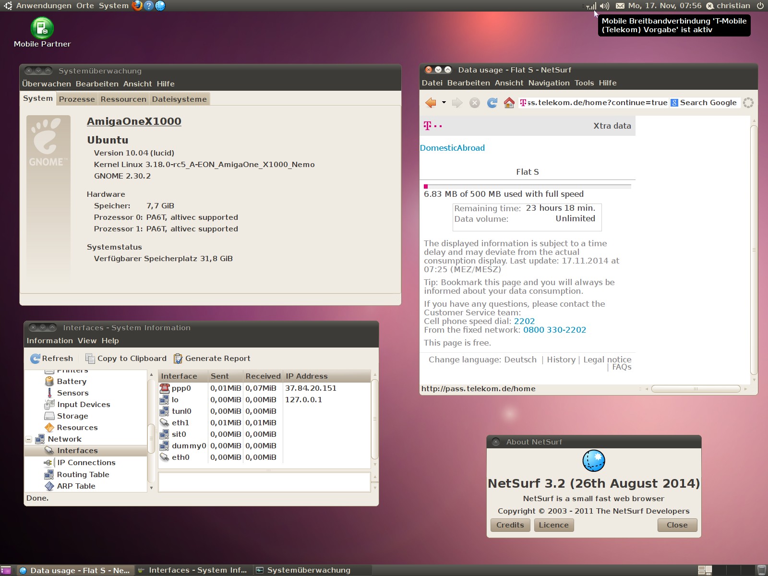Click the NetSurf horizontal scrollbar
Image resolution: width=768 pixels, height=576 pixels.
696,389
